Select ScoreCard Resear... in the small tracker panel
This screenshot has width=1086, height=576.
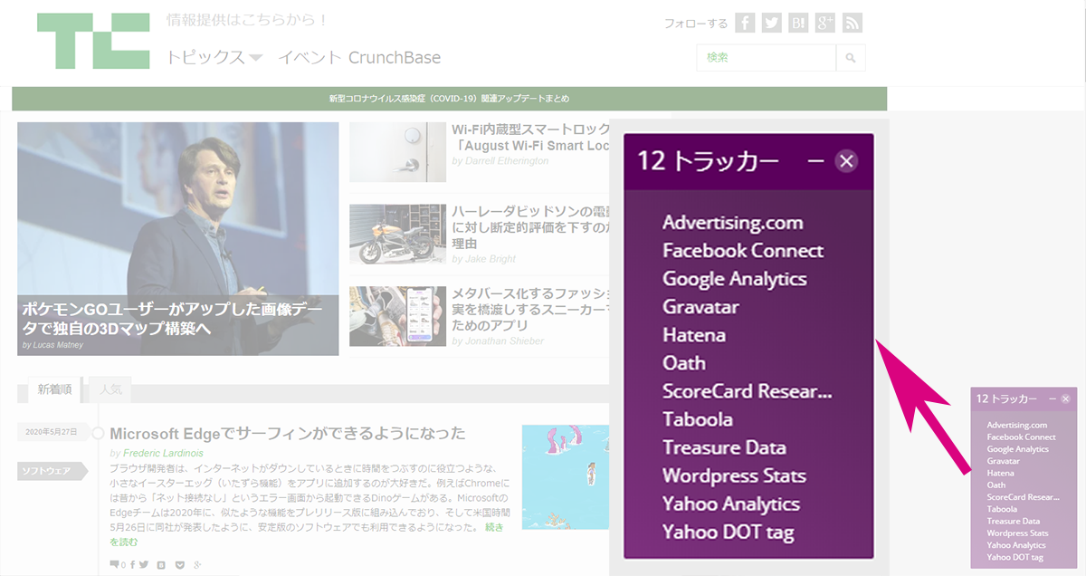tap(1023, 497)
